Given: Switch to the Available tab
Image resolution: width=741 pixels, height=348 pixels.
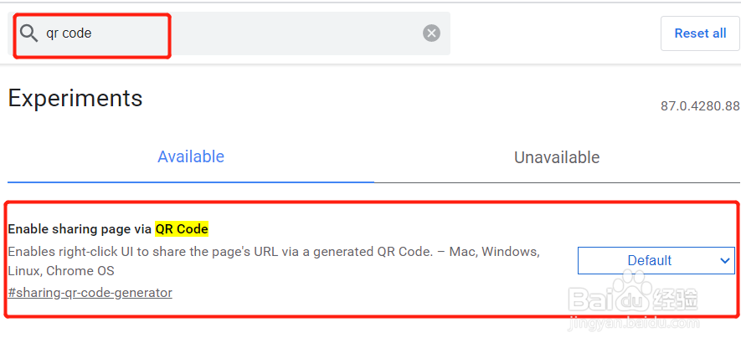Looking at the screenshot, I should (x=191, y=156).
